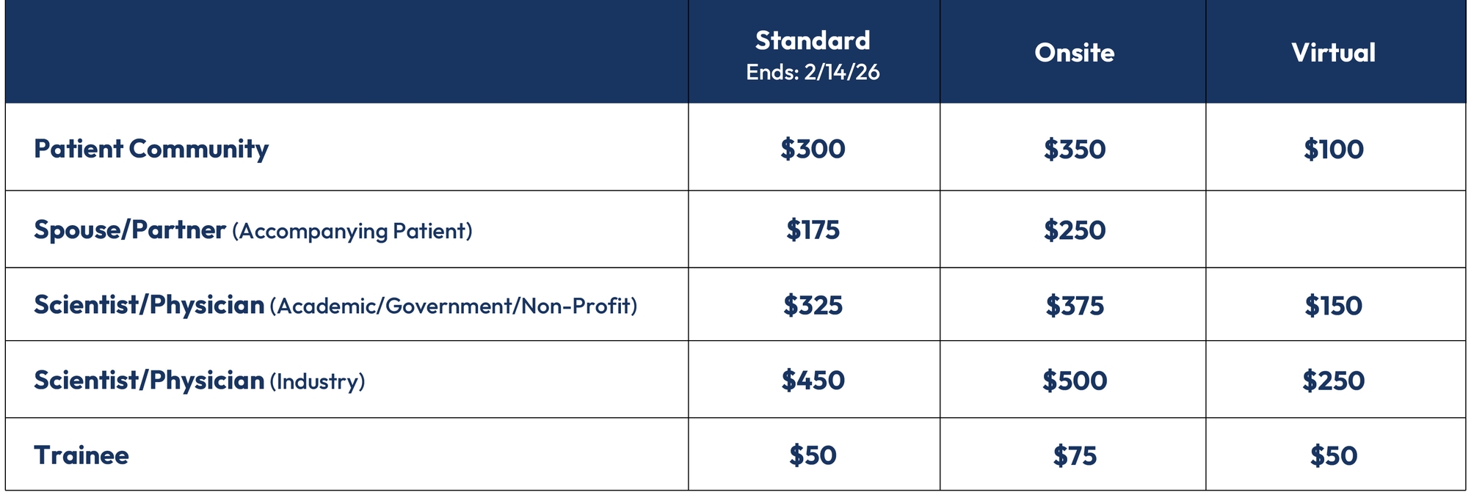Click the $175 Spouse/Partner Standard price
This screenshot has width=1474, height=503.
click(813, 230)
